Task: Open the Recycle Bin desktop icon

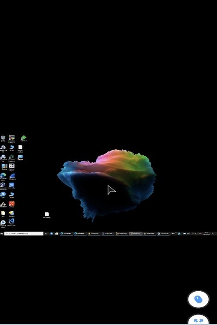Action: [3, 138]
